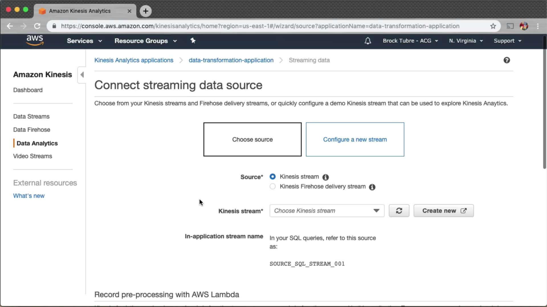Image resolution: width=547 pixels, height=307 pixels.
Task: Collapse the Amazon Kinesis sidebar arrow
Action: pyautogui.click(x=82, y=75)
